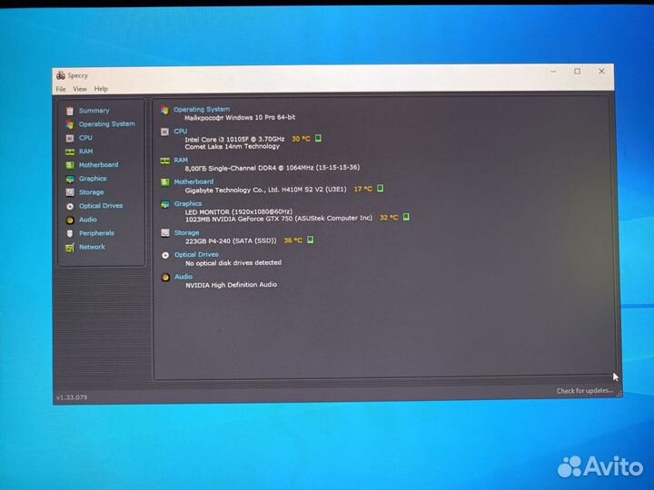Click the motherboard temperature 17 °C value
Image resolution: width=654 pixels, height=490 pixels.
[362, 189]
